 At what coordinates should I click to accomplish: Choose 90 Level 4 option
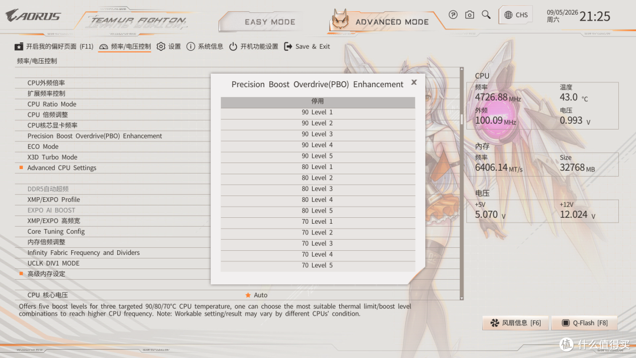point(317,145)
